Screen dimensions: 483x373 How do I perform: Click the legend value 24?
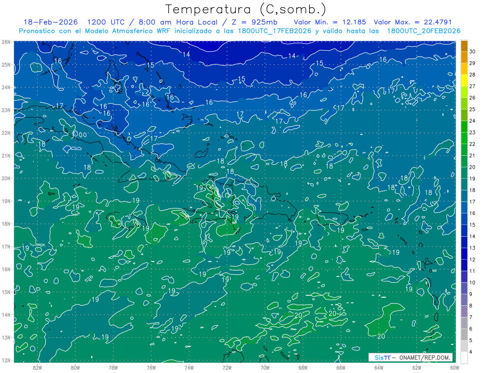coord(473,121)
